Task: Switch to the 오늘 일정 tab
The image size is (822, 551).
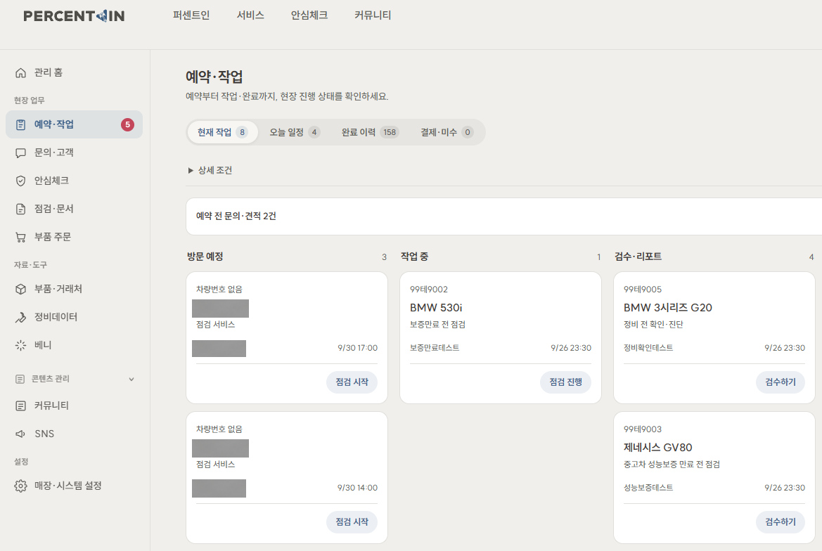Action: (295, 132)
